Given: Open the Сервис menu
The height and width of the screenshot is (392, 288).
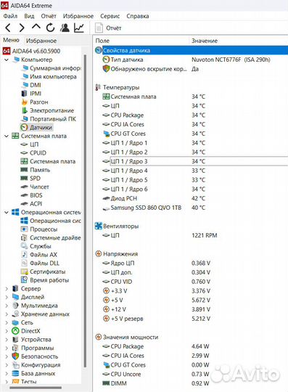Looking at the screenshot, I should tap(110, 16).
